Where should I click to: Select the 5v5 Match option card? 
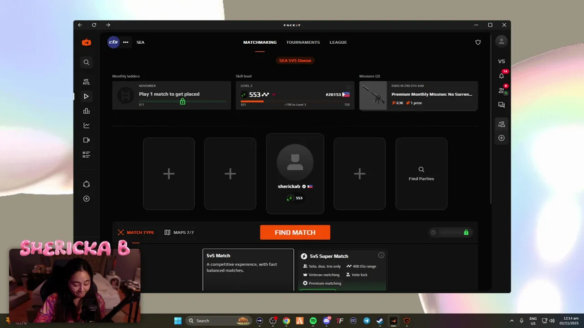coord(248,269)
